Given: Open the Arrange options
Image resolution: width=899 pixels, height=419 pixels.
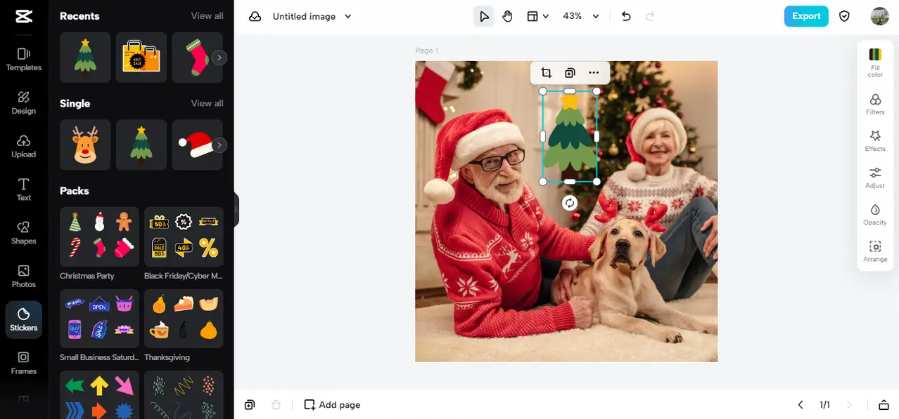Looking at the screenshot, I should [875, 251].
